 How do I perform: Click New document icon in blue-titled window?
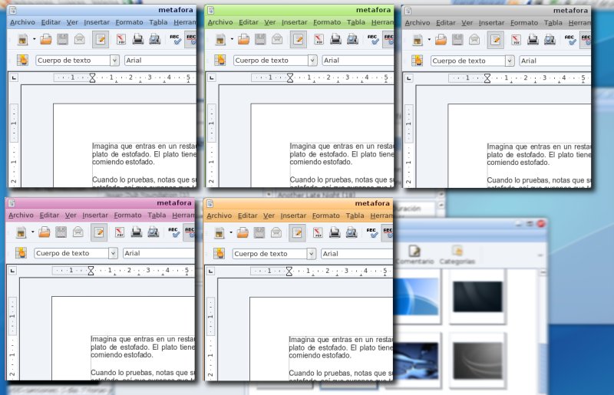coord(23,40)
